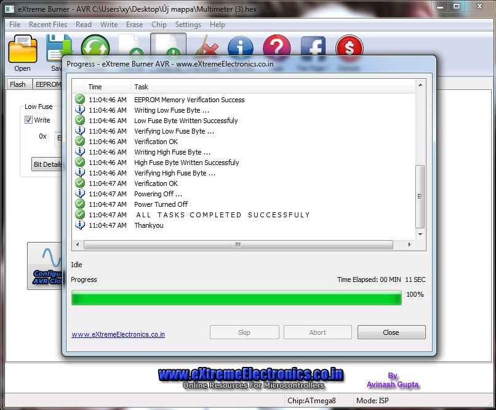Click check icon beside High Fuse Byte Written Successfuly
Image resolution: width=496 pixels, height=410 pixels.
pyautogui.click(x=80, y=162)
